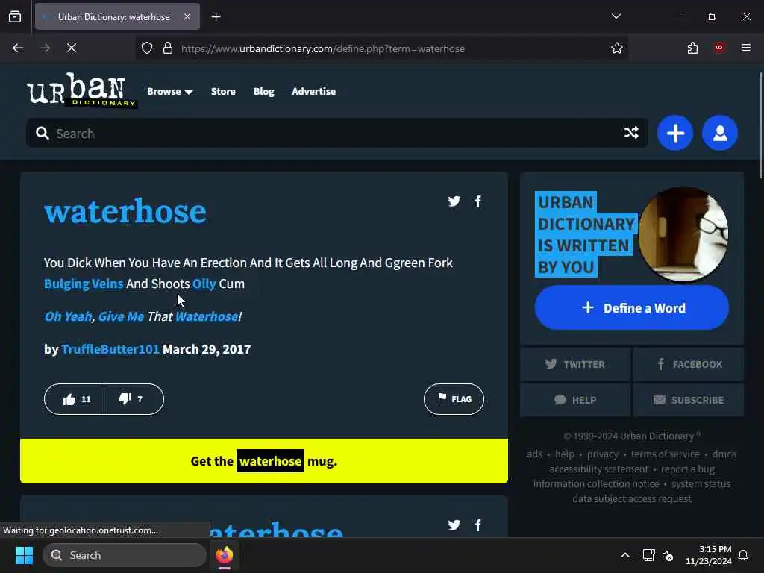The width and height of the screenshot is (764, 573).
Task: Select the Urban Dictionary: waterhose tab
Action: click(x=117, y=16)
